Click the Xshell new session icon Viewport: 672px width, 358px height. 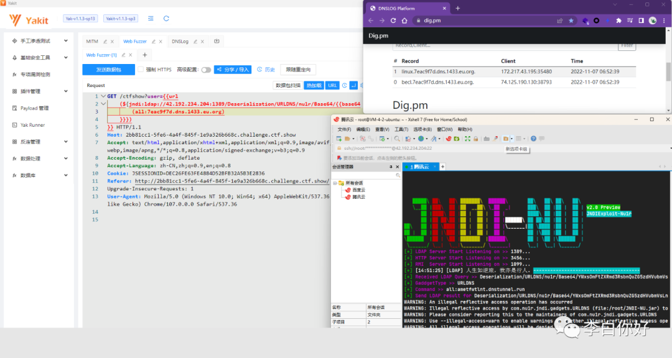pos(339,139)
